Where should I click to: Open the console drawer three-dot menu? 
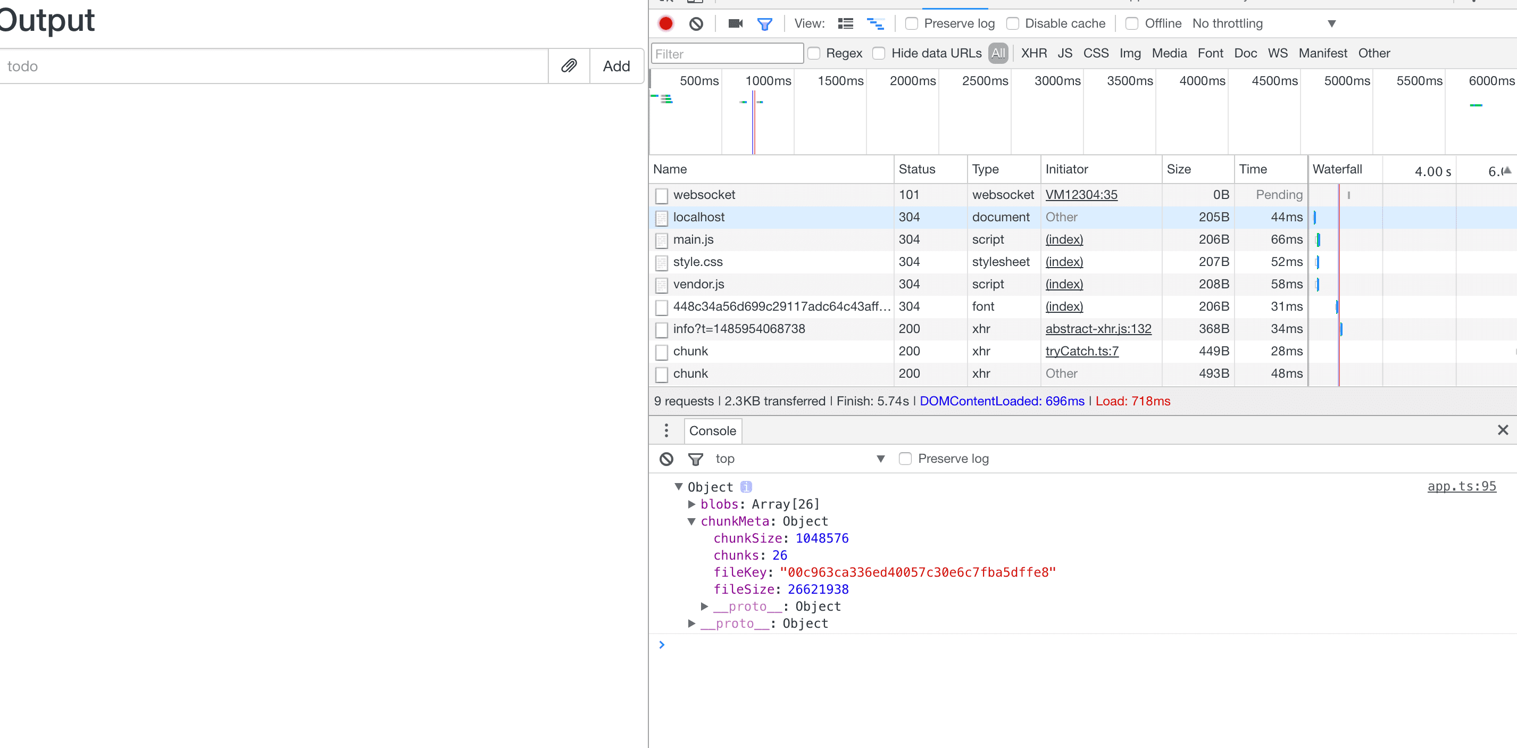[x=666, y=430]
